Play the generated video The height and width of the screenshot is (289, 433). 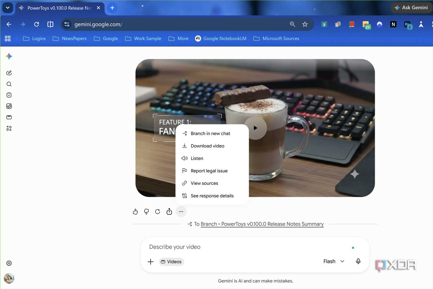click(255, 128)
